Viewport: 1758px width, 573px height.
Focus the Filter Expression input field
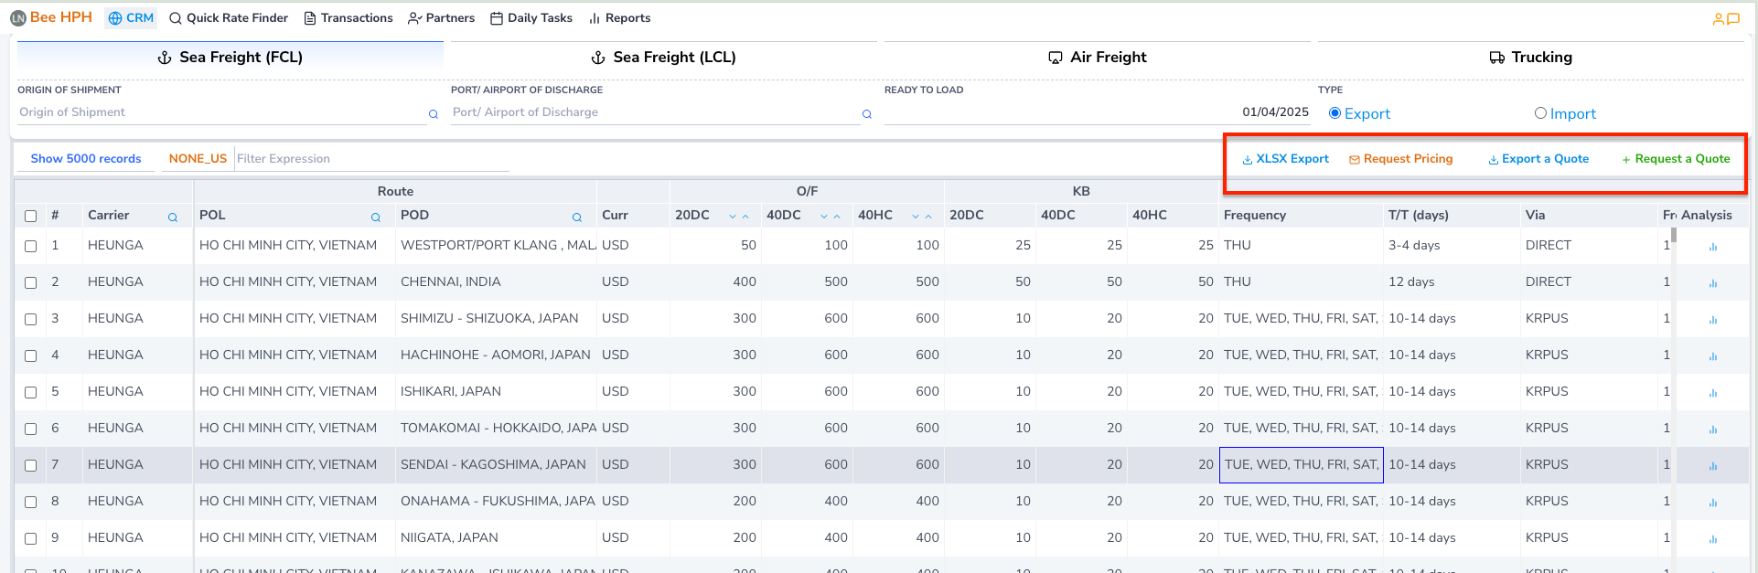pyautogui.click(x=370, y=159)
